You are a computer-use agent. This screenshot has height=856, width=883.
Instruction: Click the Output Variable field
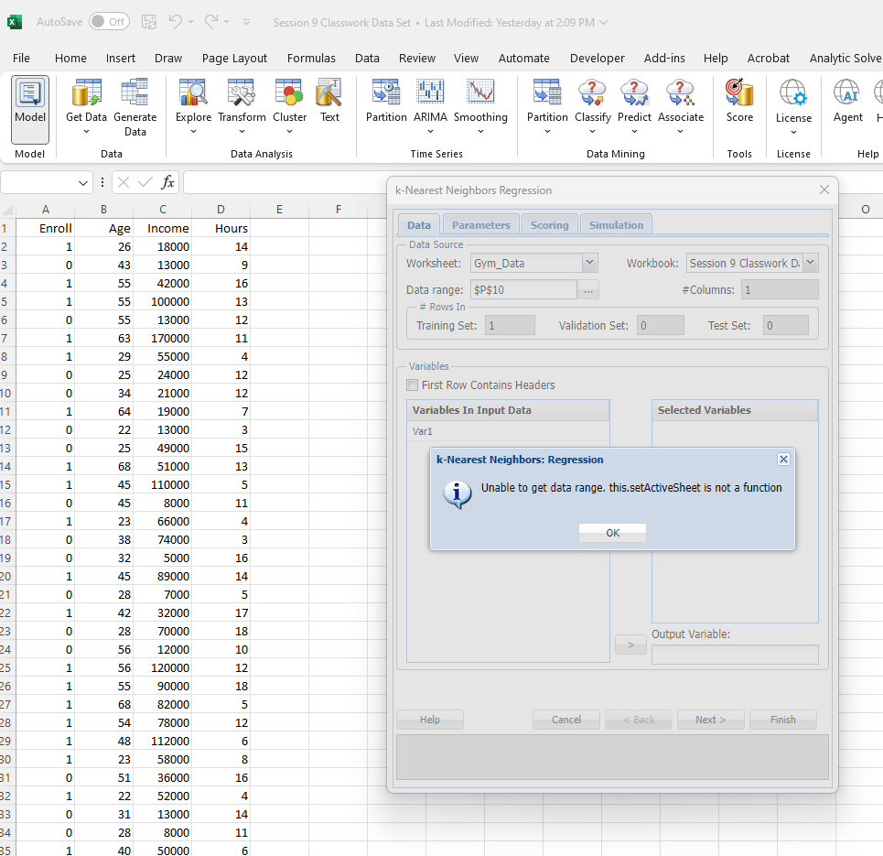[735, 655]
